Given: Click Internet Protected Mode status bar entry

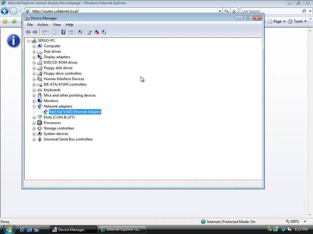Looking at the screenshot, I should [x=228, y=222].
